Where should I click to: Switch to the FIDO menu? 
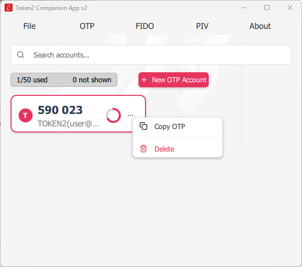[144, 26]
